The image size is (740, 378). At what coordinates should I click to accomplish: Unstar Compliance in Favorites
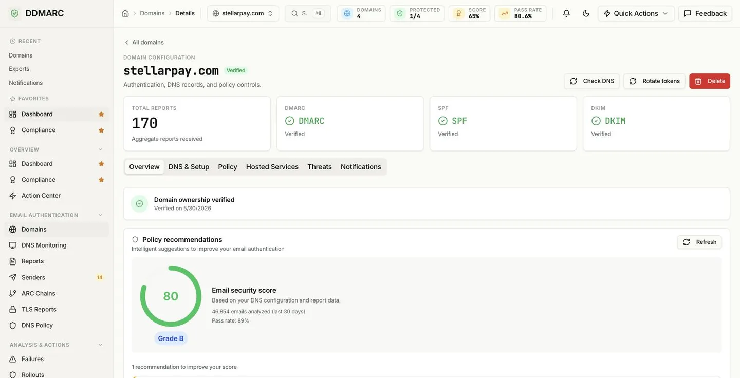pos(101,130)
